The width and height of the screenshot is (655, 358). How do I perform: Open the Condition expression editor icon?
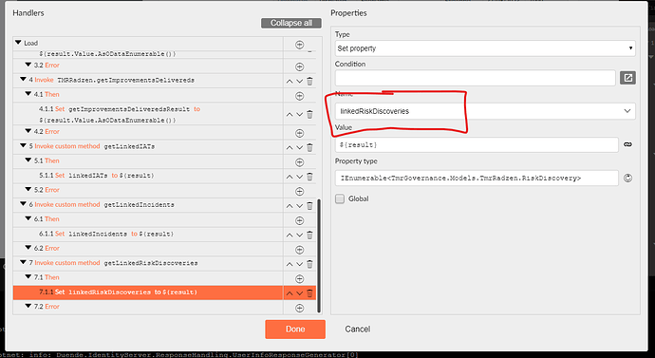coord(627,78)
